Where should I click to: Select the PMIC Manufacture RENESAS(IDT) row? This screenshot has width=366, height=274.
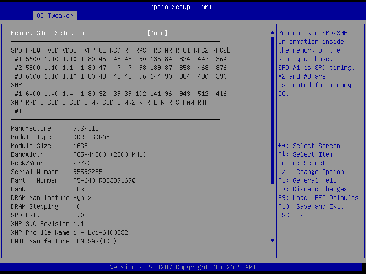coord(64,241)
